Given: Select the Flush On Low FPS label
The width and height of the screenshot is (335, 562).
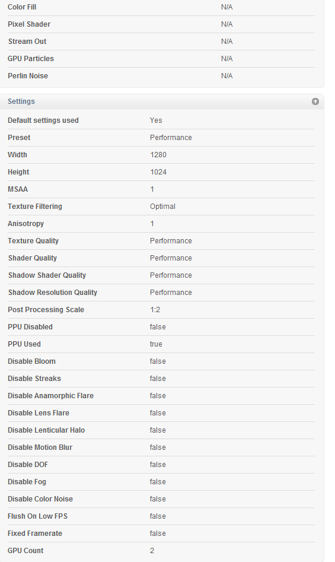Looking at the screenshot, I should click(37, 516).
